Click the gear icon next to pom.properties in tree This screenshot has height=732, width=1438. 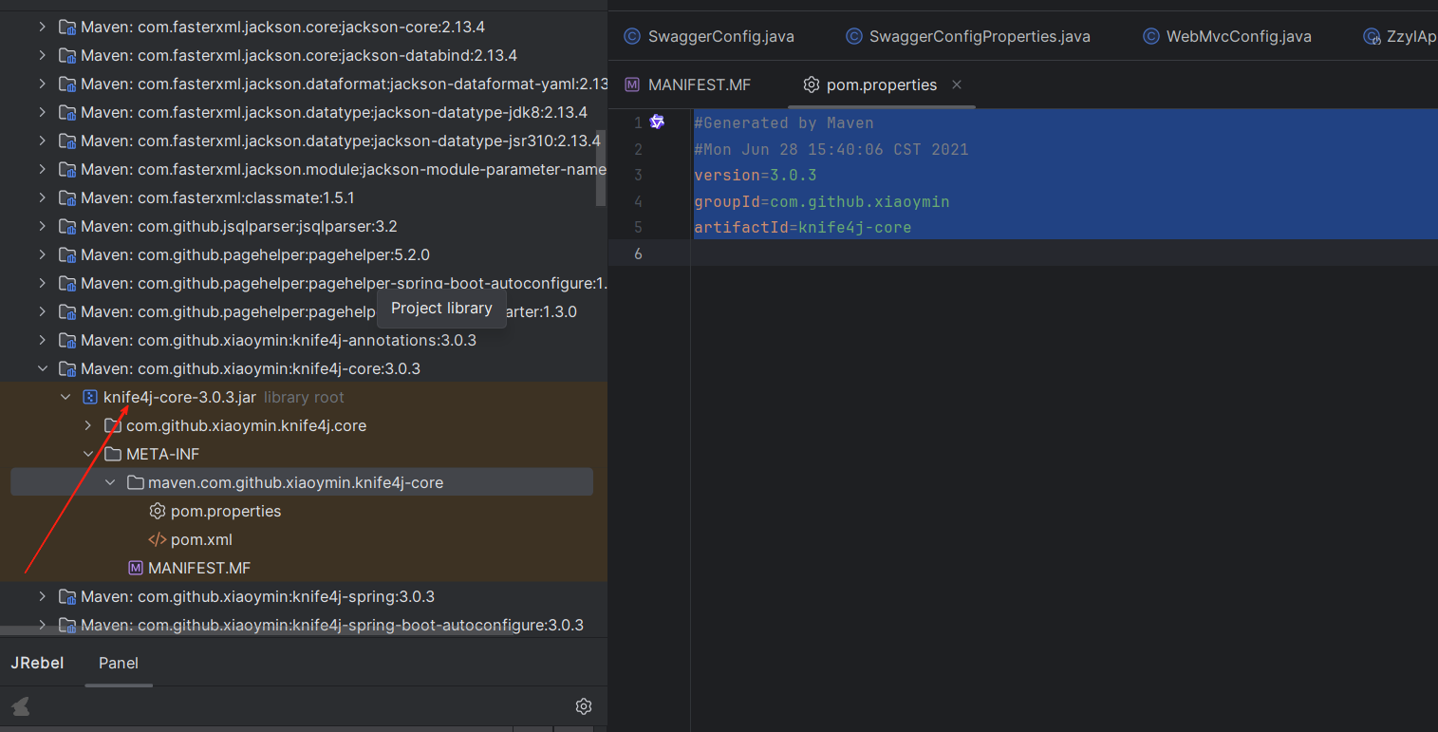pos(158,511)
